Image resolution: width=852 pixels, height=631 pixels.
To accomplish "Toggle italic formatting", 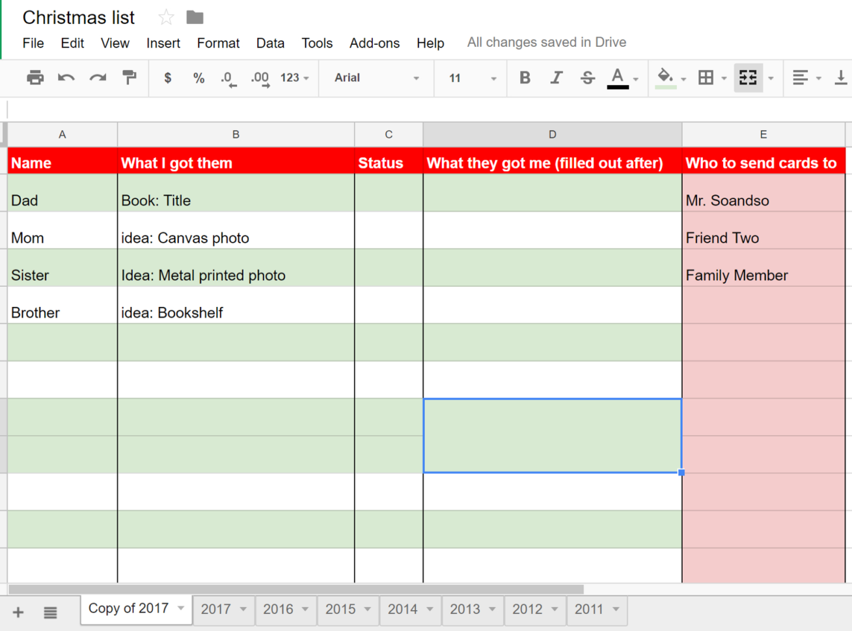I will (556, 77).
